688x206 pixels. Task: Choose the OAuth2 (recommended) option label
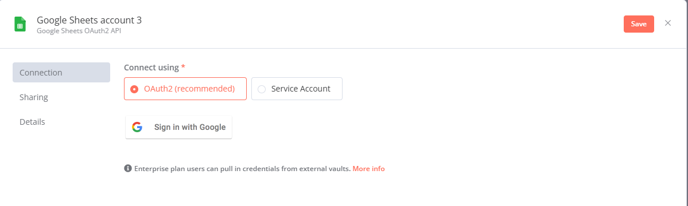[189, 89]
